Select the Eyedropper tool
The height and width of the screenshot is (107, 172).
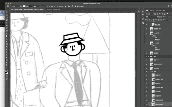click(6, 28)
